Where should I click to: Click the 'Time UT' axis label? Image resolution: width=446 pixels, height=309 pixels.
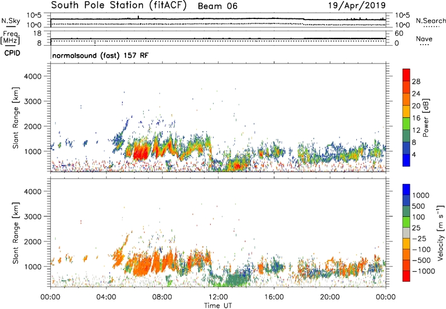coord(218,306)
